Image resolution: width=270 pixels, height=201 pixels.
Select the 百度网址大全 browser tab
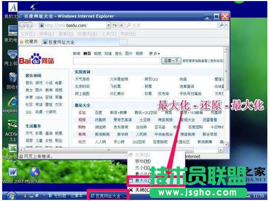point(81,42)
